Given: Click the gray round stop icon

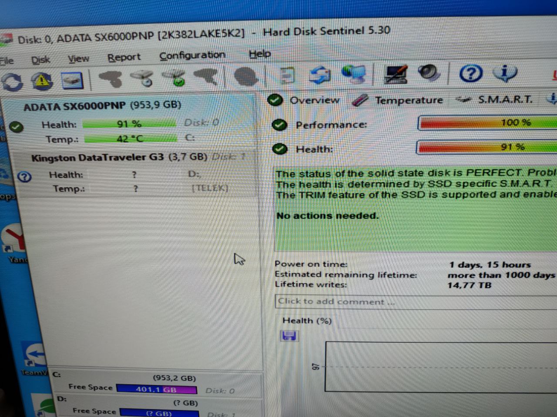Looking at the screenshot, I should [246, 76].
